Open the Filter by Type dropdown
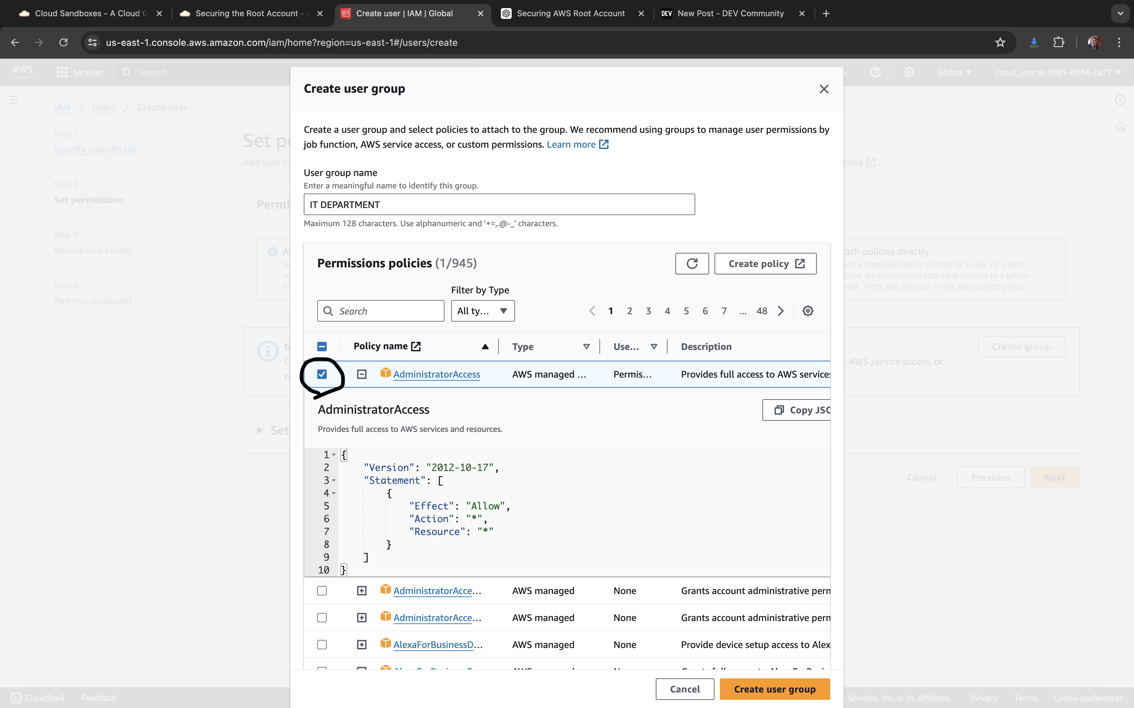The image size is (1134, 708). tap(483, 311)
